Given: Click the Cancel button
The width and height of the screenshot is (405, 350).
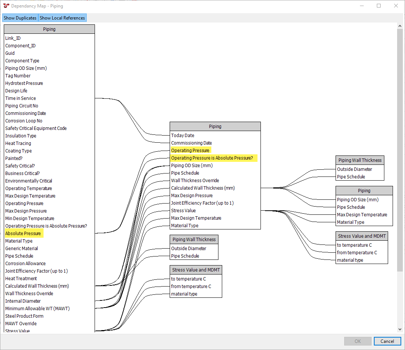Looking at the screenshot, I should pyautogui.click(x=387, y=341).
